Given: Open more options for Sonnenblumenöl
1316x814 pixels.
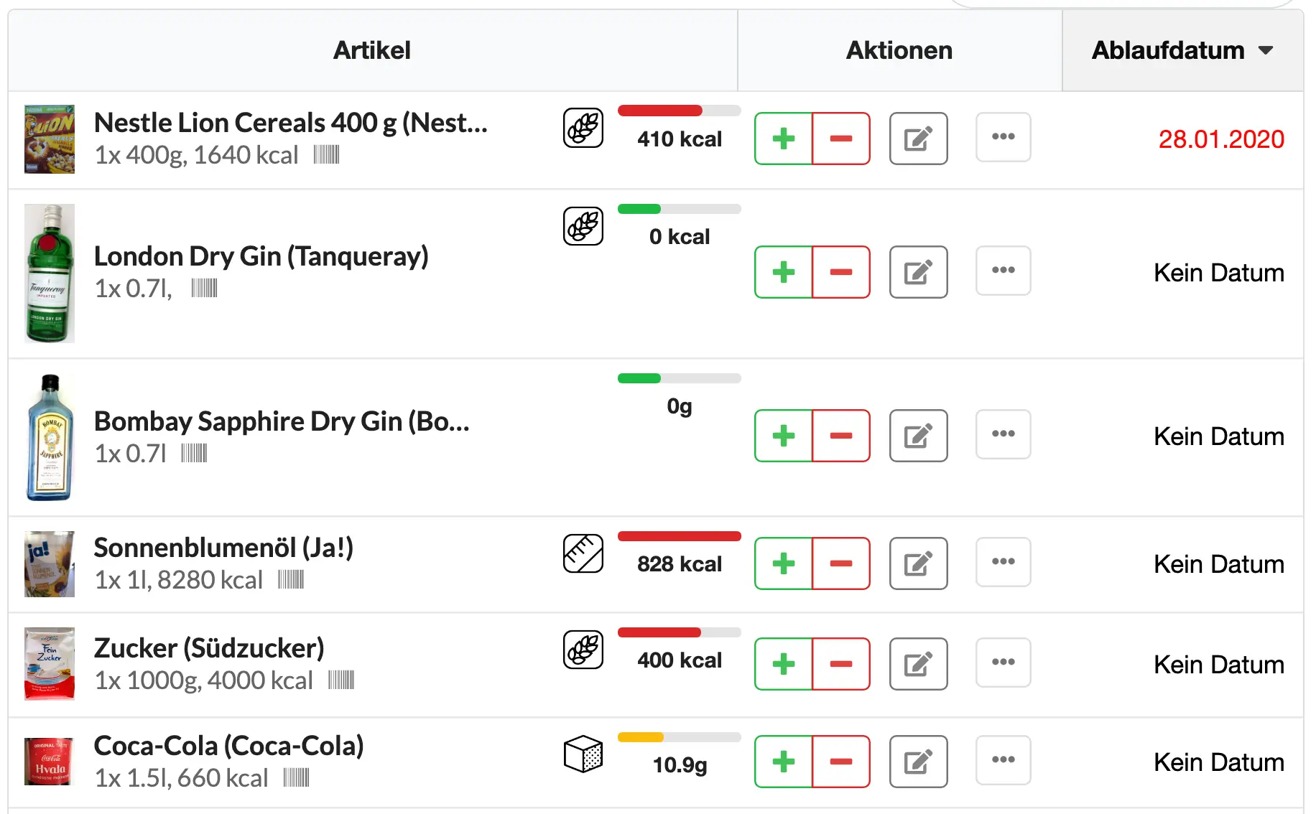Looking at the screenshot, I should (x=1004, y=562).
